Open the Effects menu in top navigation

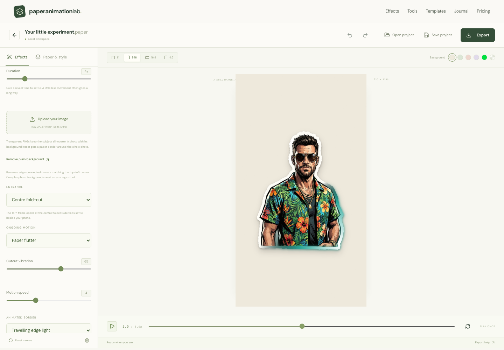[x=392, y=11]
